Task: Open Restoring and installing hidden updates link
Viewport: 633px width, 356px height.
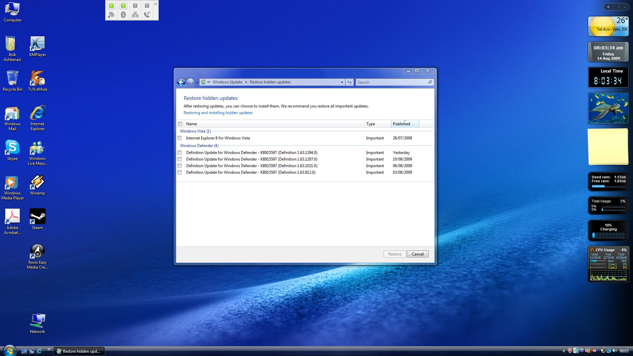Action: [x=218, y=113]
